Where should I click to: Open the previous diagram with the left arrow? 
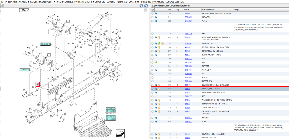tap(141, 6)
